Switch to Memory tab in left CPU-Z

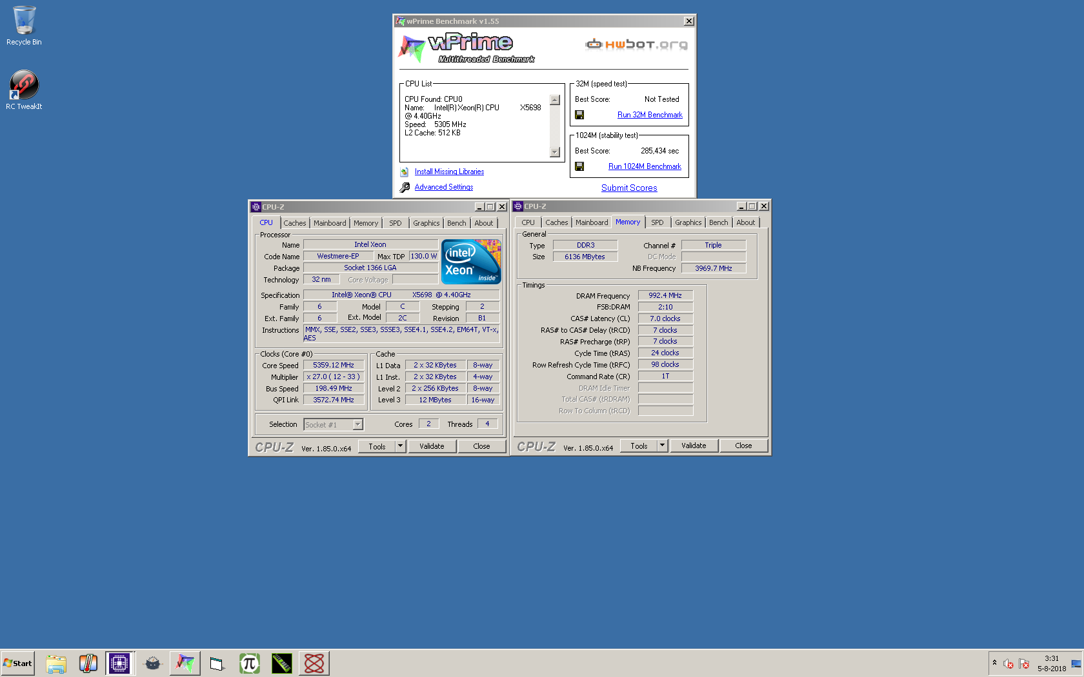(x=366, y=223)
